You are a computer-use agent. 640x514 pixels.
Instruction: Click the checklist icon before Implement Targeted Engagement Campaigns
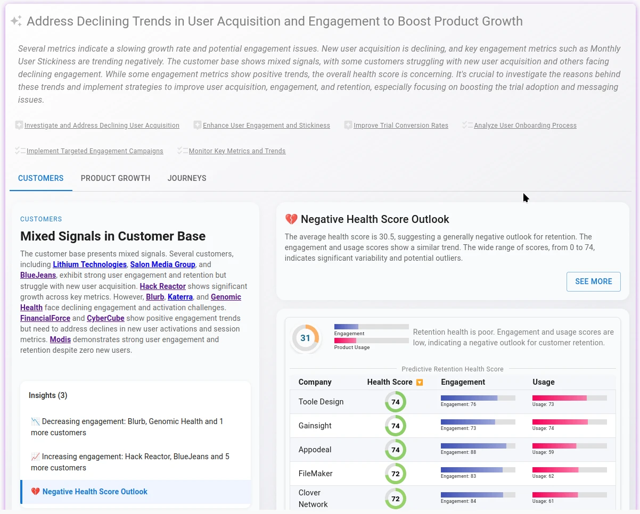[x=20, y=151]
